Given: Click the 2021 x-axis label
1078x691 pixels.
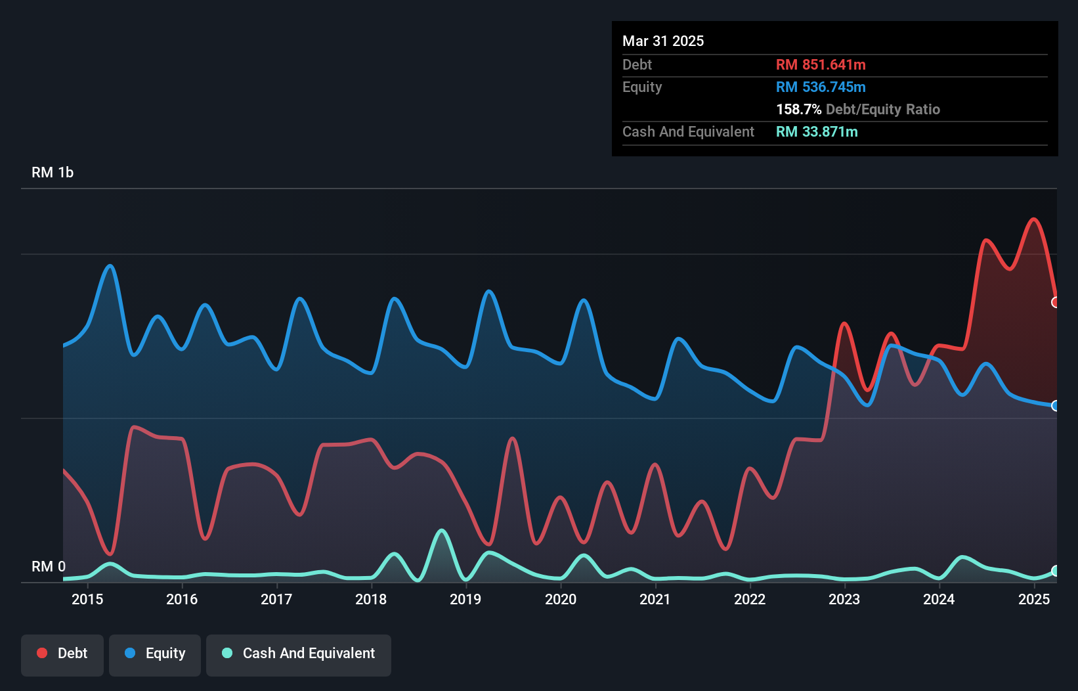Looking at the screenshot, I should pos(655,599).
